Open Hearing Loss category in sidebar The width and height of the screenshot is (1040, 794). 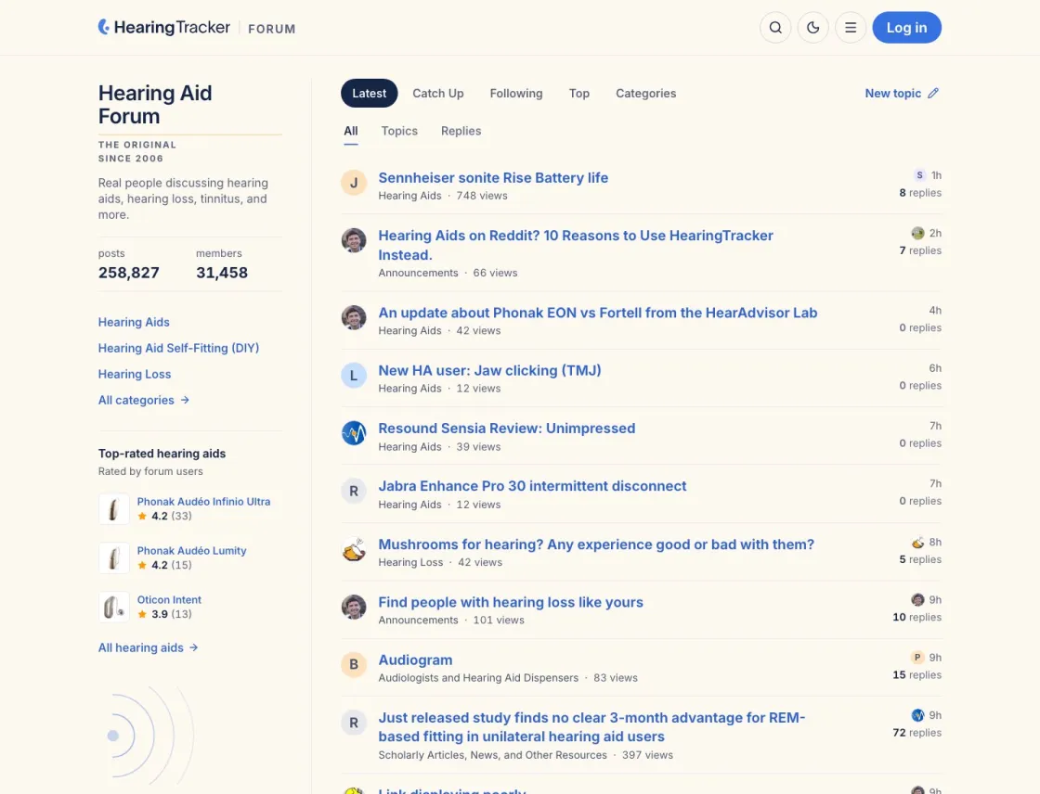pos(135,374)
